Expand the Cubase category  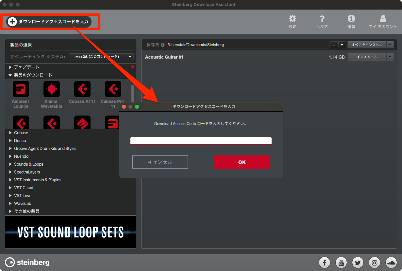(x=10, y=133)
